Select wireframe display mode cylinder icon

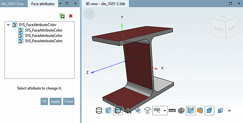pyautogui.click(x=99, y=110)
